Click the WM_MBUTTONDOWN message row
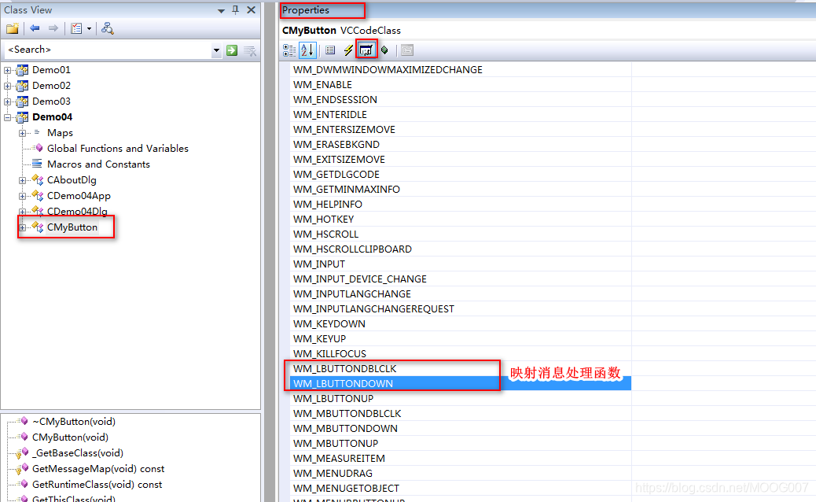 tap(461, 429)
